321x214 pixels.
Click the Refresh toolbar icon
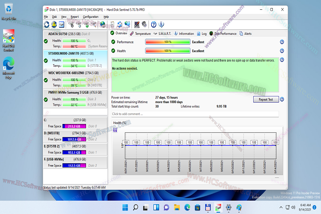(x=47, y=25)
